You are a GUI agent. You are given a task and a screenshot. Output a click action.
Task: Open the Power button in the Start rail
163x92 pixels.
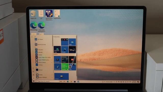tap(34, 78)
